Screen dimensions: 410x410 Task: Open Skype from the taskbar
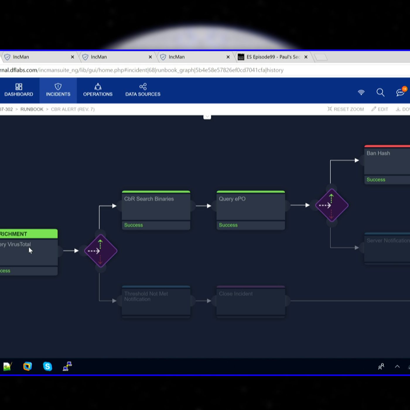(x=47, y=366)
